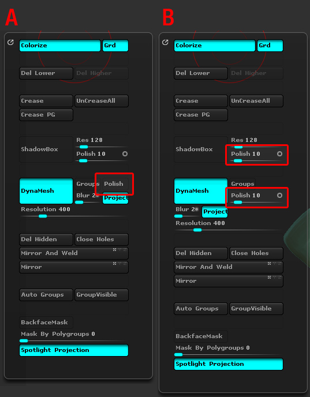
Task: Toggle DynaMesh in panel A
Action: click(46, 191)
